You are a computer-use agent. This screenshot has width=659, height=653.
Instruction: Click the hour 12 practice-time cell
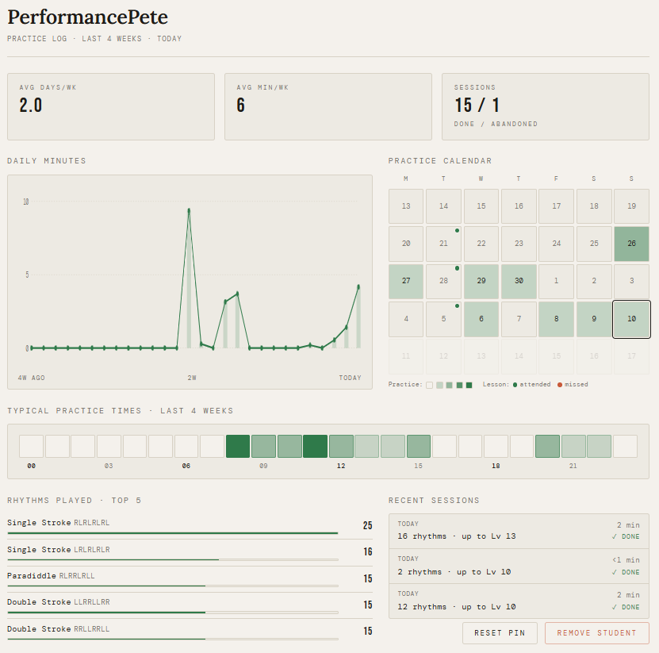point(341,446)
